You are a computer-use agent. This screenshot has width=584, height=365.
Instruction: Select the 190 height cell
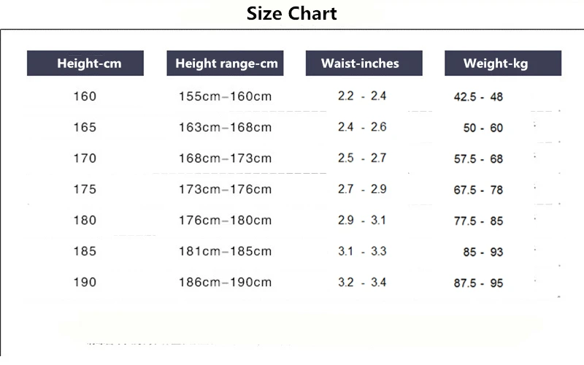(x=85, y=282)
